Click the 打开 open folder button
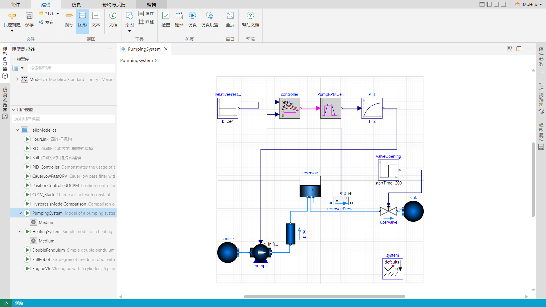The image size is (546, 307). (x=46, y=13)
